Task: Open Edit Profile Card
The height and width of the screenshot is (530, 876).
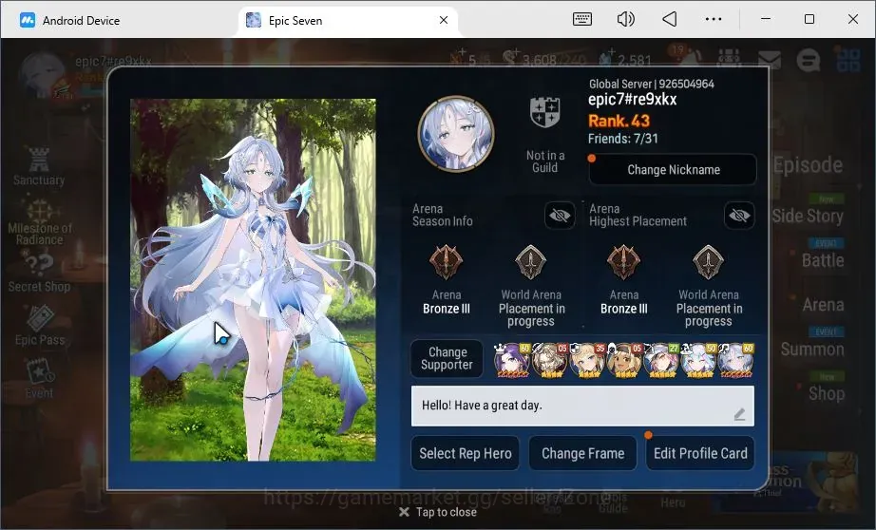Action: point(700,453)
